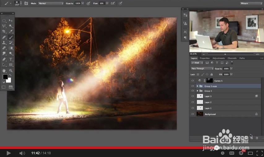The width and height of the screenshot is (264, 157).
Task: Select the Magic Wand tool
Action: [11, 26]
